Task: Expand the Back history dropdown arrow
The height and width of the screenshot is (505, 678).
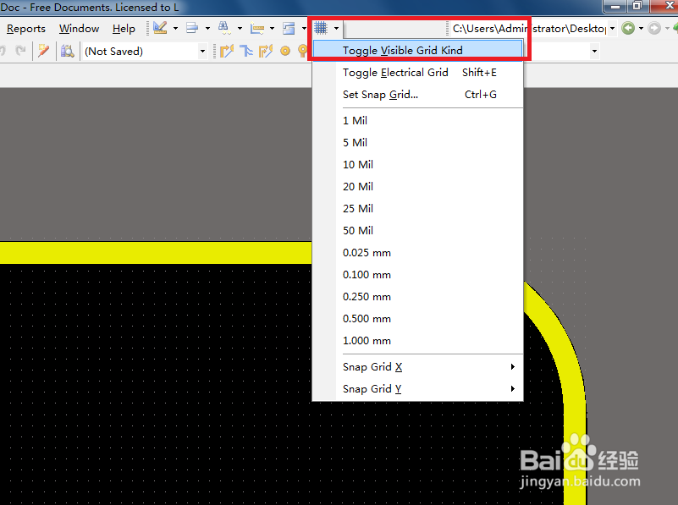Action: [642, 29]
